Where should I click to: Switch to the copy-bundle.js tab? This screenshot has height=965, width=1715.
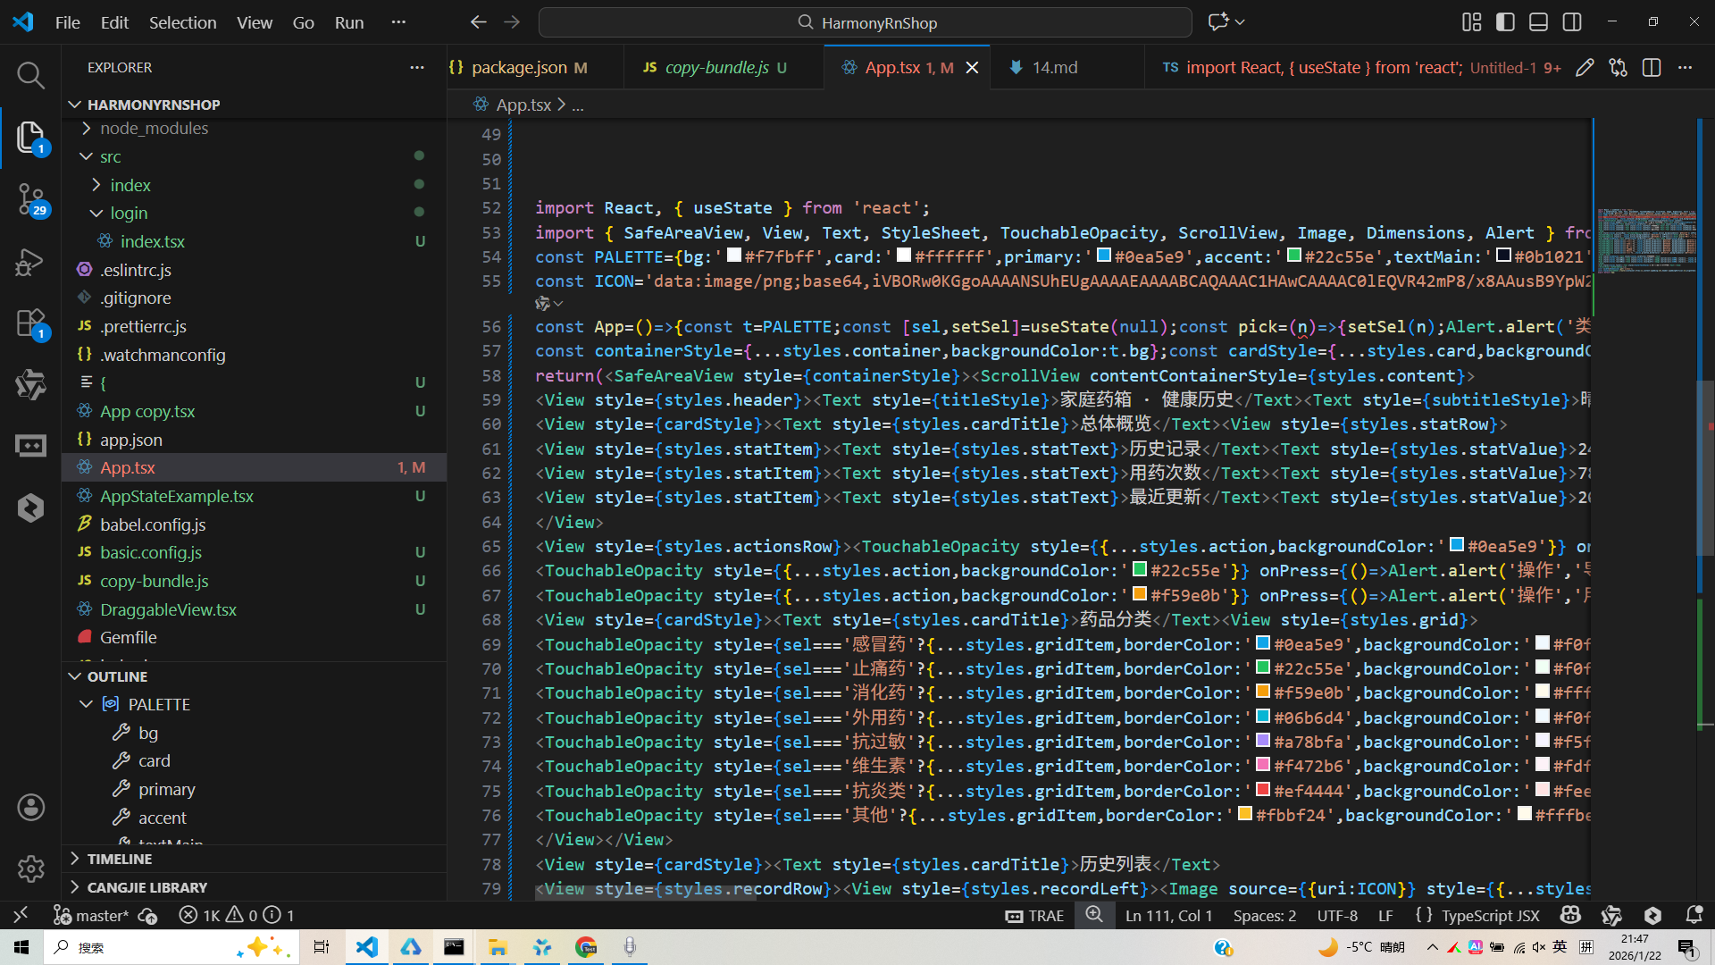pyautogui.click(x=716, y=68)
